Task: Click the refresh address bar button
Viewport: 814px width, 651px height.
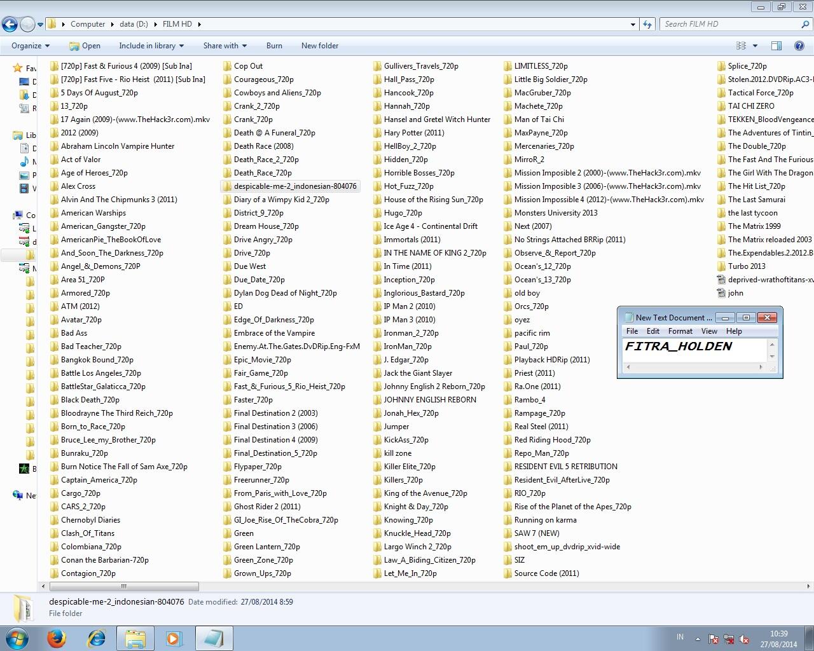Action: click(647, 24)
